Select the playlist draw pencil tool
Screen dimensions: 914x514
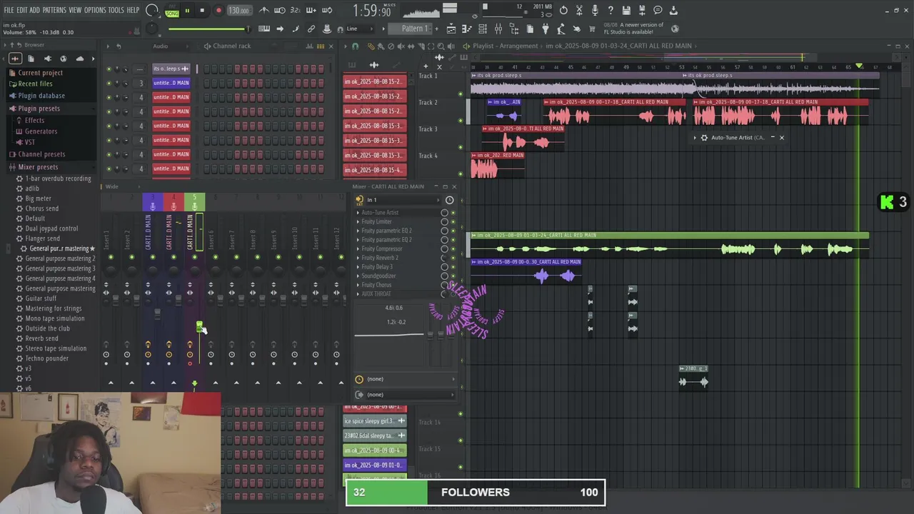coord(371,46)
